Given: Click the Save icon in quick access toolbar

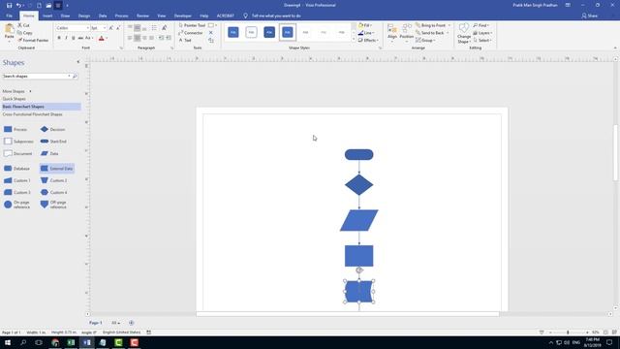Looking at the screenshot, I should coord(9,5).
